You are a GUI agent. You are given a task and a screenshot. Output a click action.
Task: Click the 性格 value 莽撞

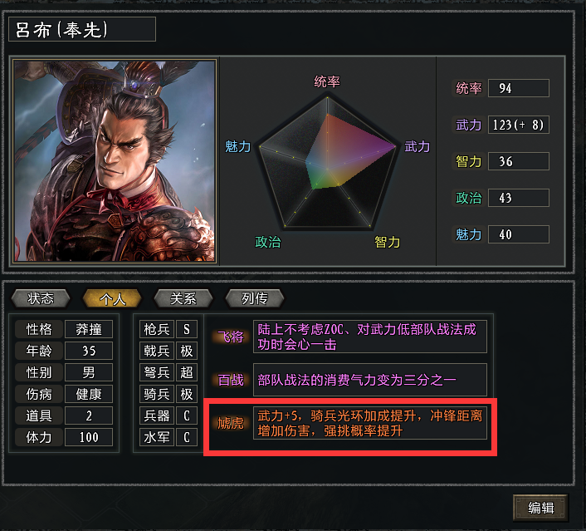89,329
